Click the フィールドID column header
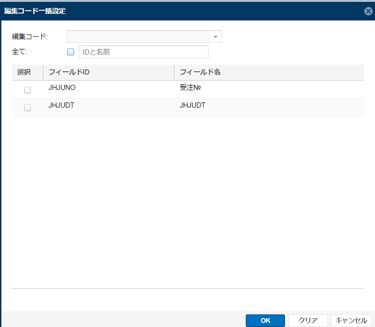Viewport: 375px width, 327px height. point(109,72)
